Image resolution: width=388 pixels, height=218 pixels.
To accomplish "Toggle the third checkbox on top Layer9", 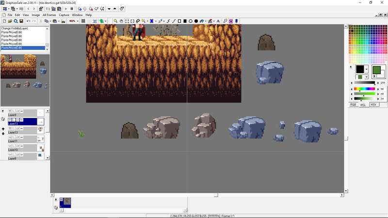I will [x=17, y=111].
